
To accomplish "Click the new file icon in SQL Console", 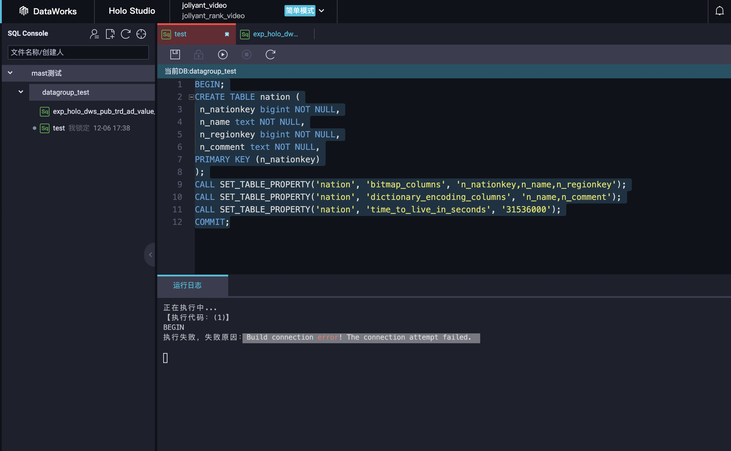I will tap(110, 34).
